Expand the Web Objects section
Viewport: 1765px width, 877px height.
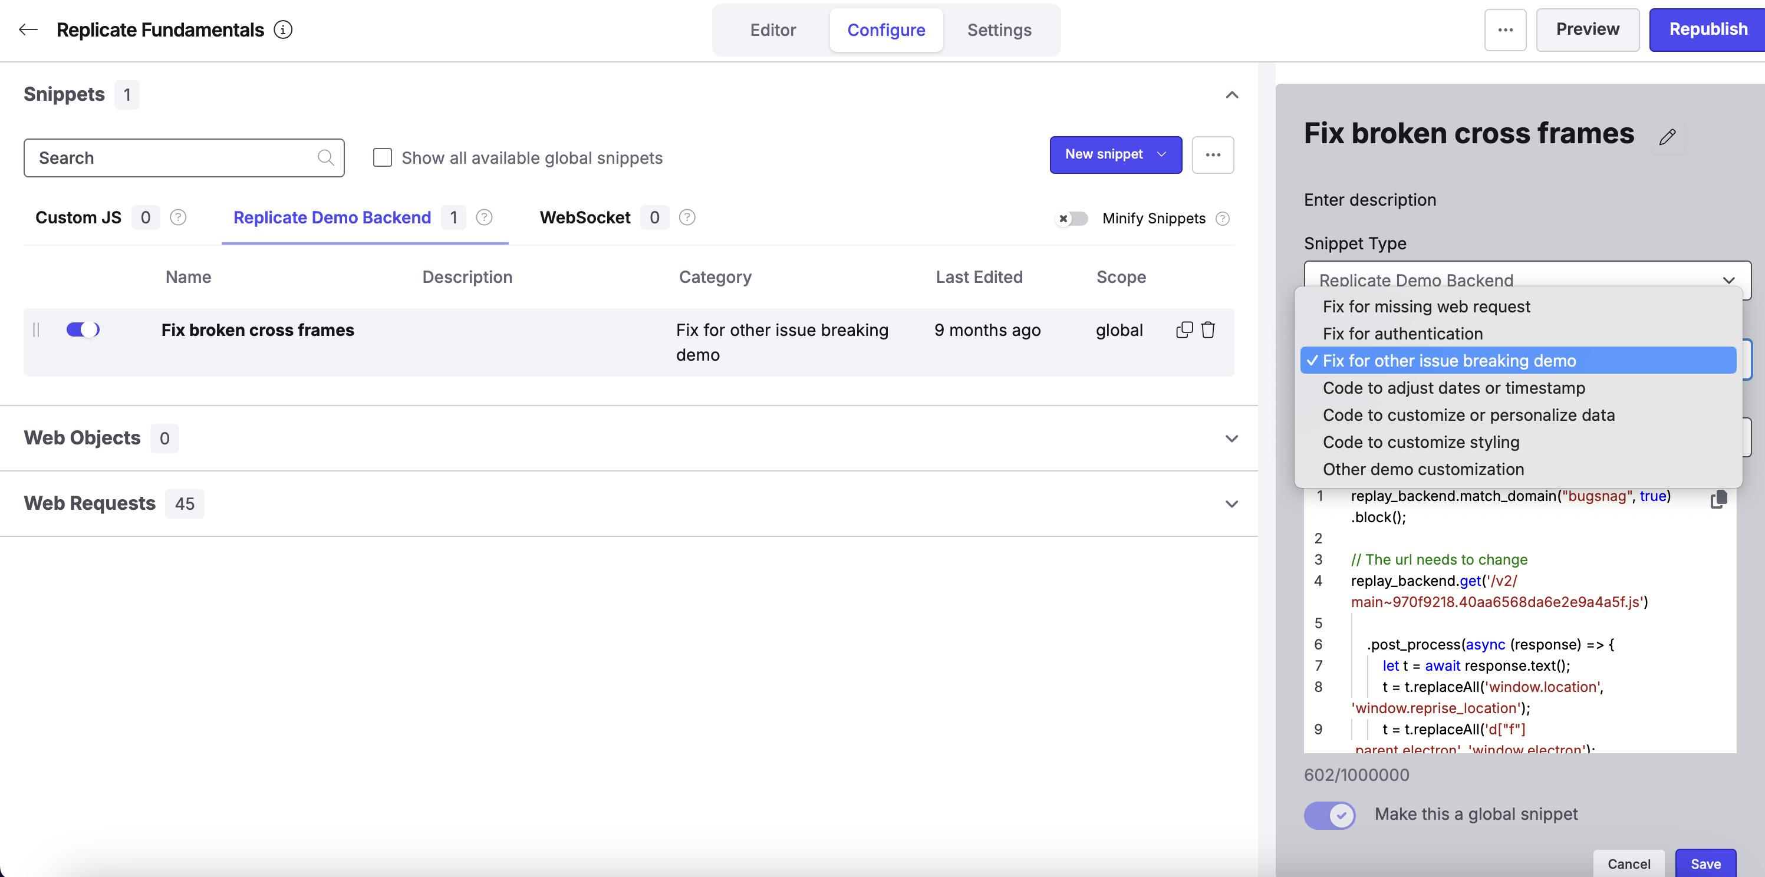1231,438
